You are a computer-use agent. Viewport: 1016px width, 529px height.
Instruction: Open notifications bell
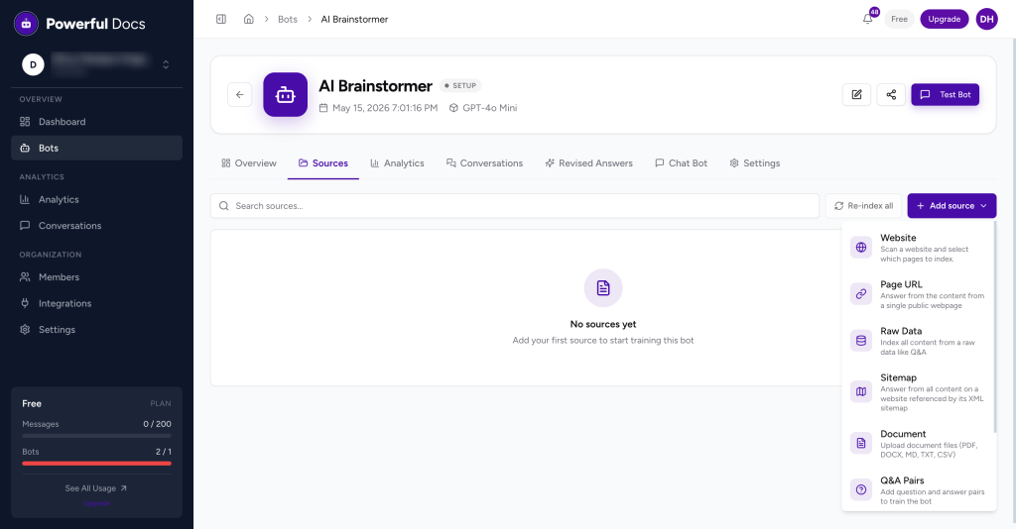click(x=867, y=19)
